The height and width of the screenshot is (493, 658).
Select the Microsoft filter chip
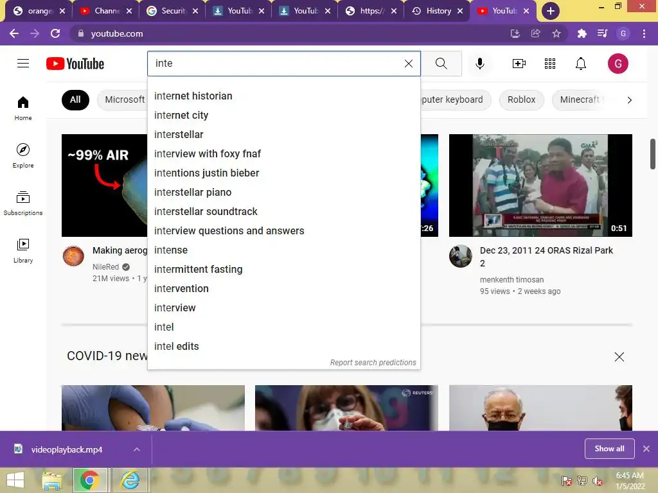(x=123, y=99)
